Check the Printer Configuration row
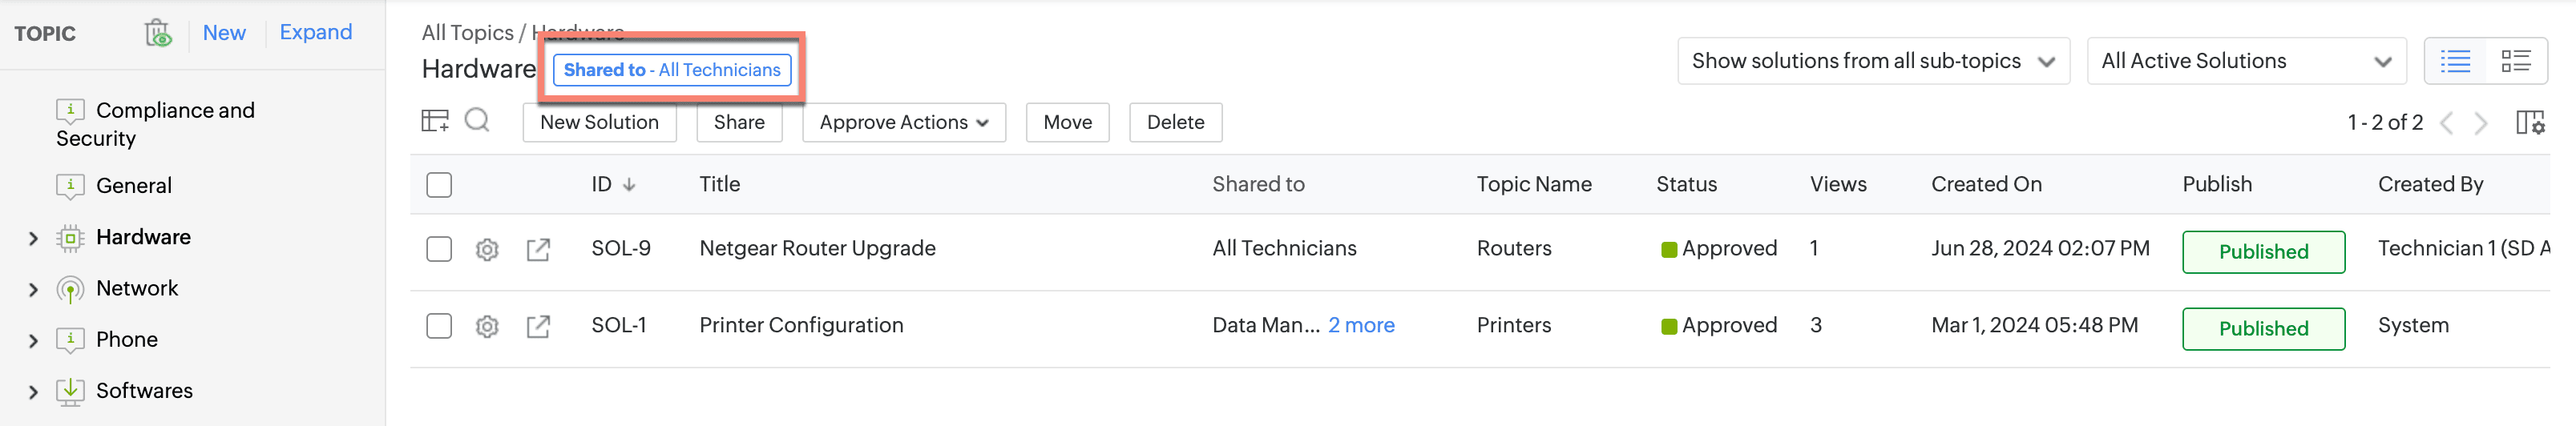Screen dimensions: 2576x426 pos(439,326)
